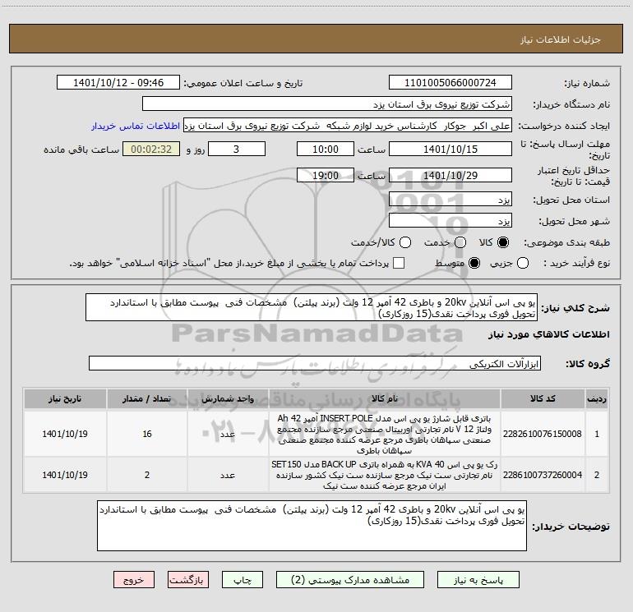Click product code 2282610076150008
633x612 pixels.
coord(543,434)
